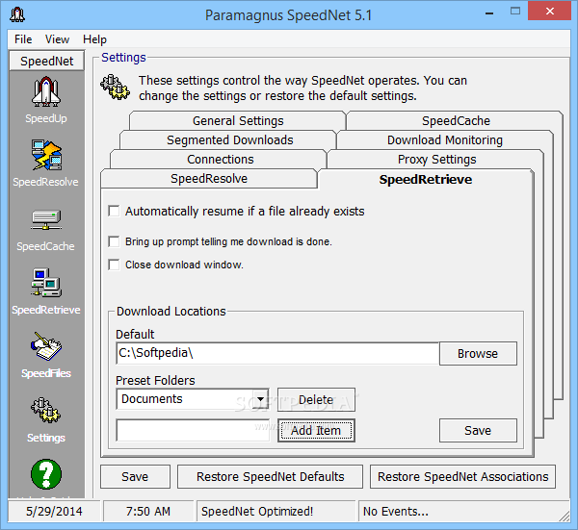Image resolution: width=578 pixels, height=530 pixels.
Task: Open the SpeedUp shuttle icon in sidebar
Action: 46,92
